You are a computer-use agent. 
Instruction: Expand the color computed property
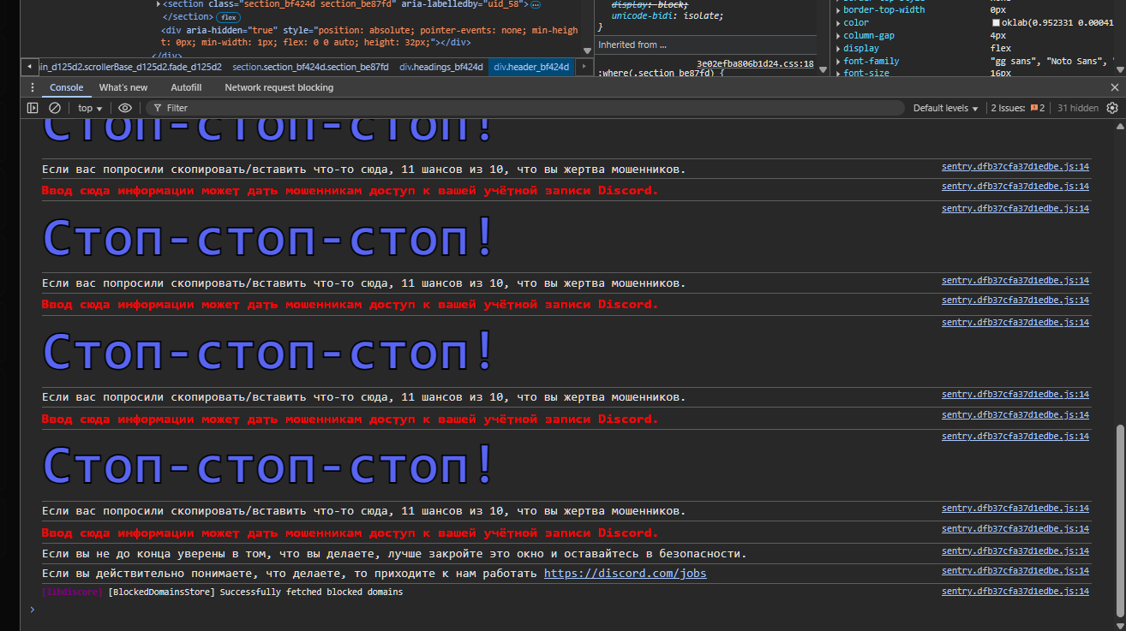[x=839, y=23]
